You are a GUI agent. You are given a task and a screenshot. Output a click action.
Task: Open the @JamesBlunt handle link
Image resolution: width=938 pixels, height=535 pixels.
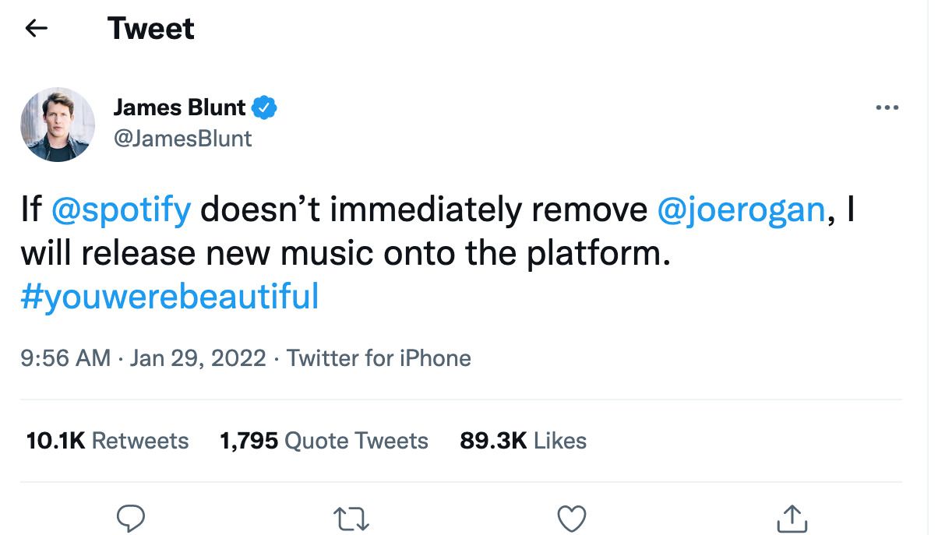182,139
